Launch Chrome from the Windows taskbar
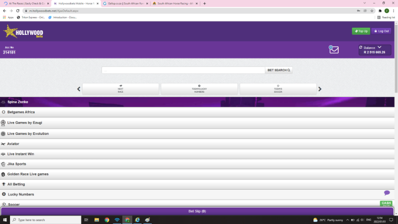The width and height of the screenshot is (398, 224). click(x=106, y=220)
